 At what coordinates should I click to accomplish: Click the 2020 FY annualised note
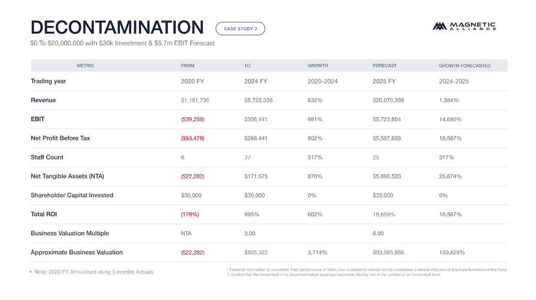pyautogui.click(x=94, y=272)
